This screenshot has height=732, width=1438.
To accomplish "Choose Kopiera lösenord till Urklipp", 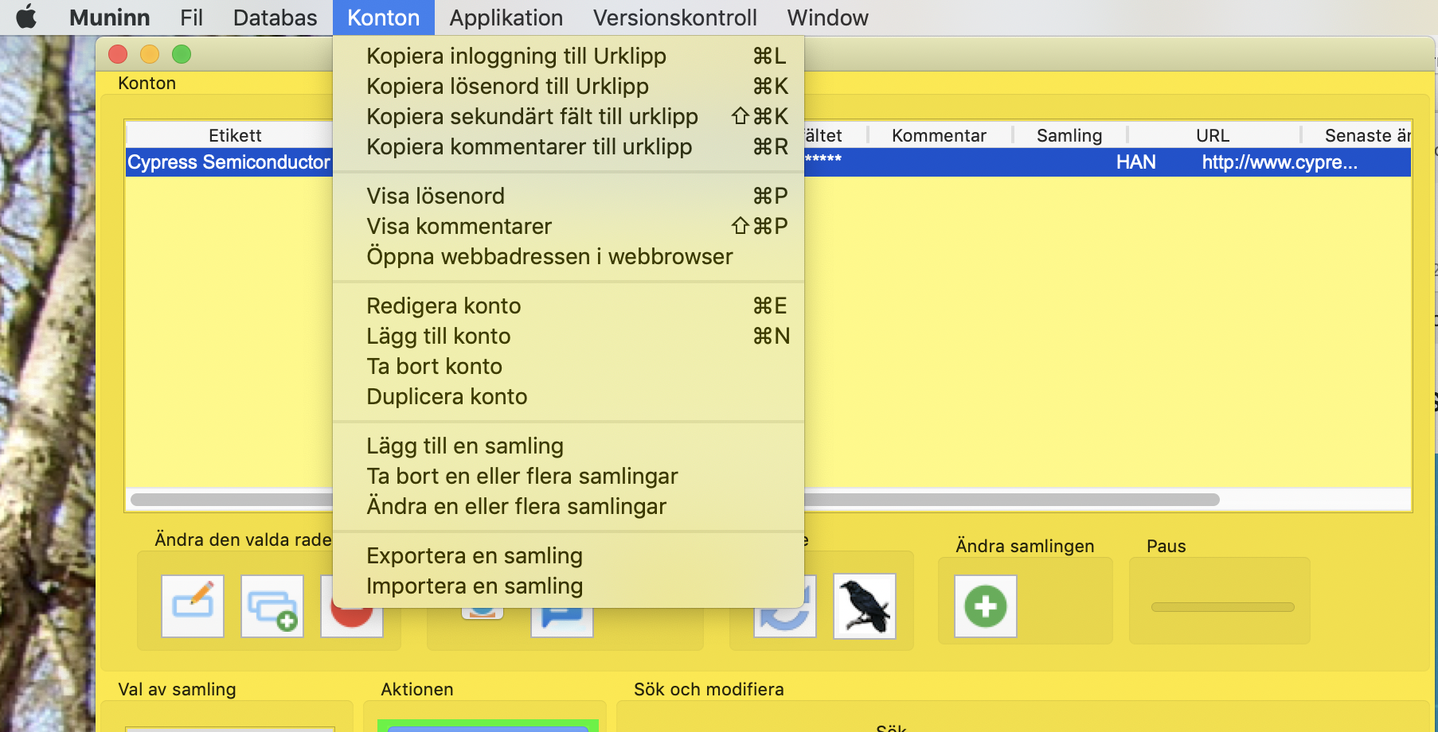I will coord(507,86).
